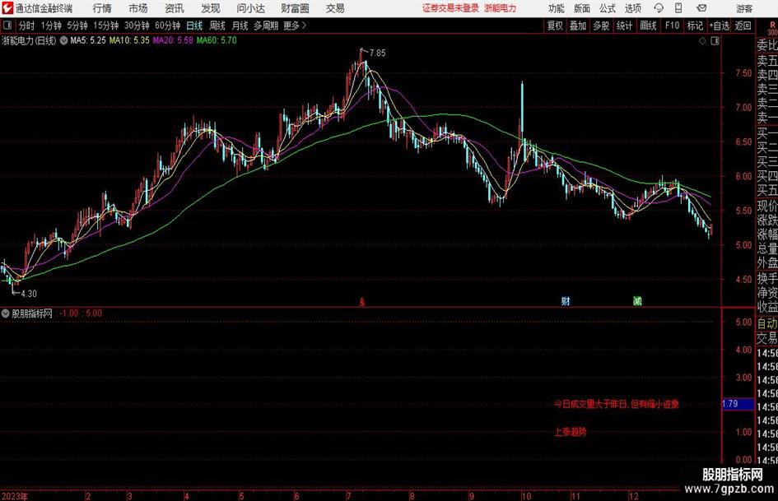Switch to the 周线 period tab

point(217,26)
